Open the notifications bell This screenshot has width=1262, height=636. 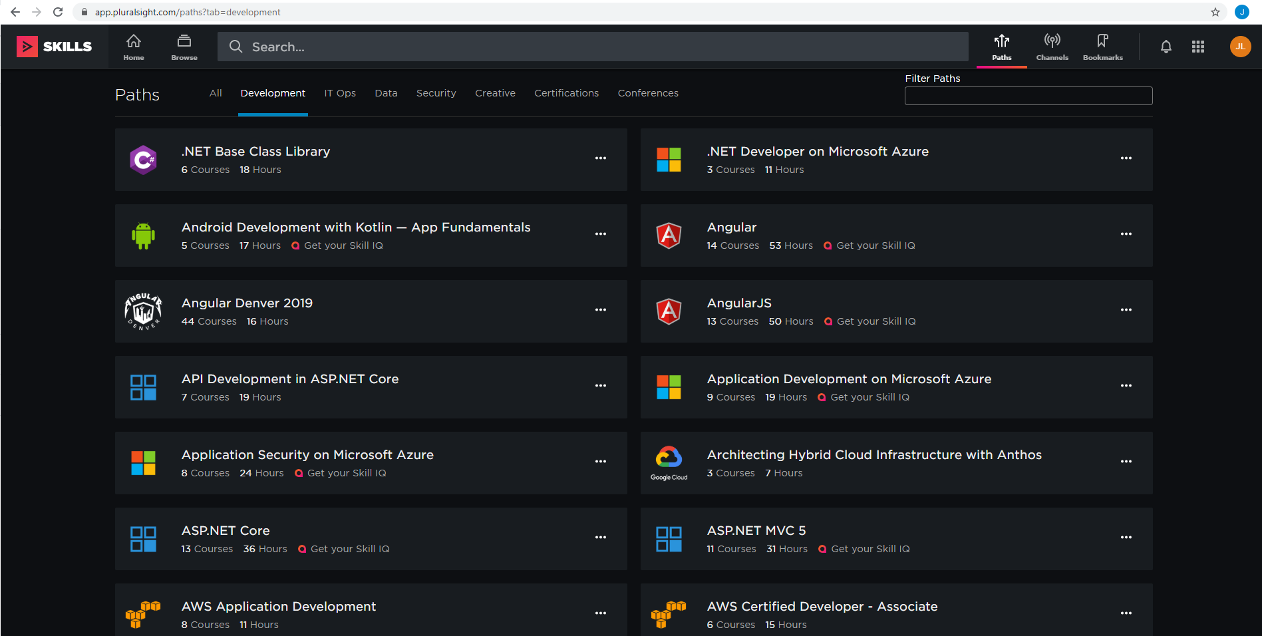(x=1166, y=47)
